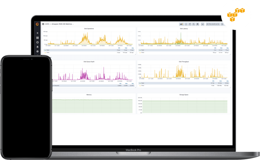Open the Configuration gear in the sidebar
The height and width of the screenshot is (160, 260).
click(37, 51)
